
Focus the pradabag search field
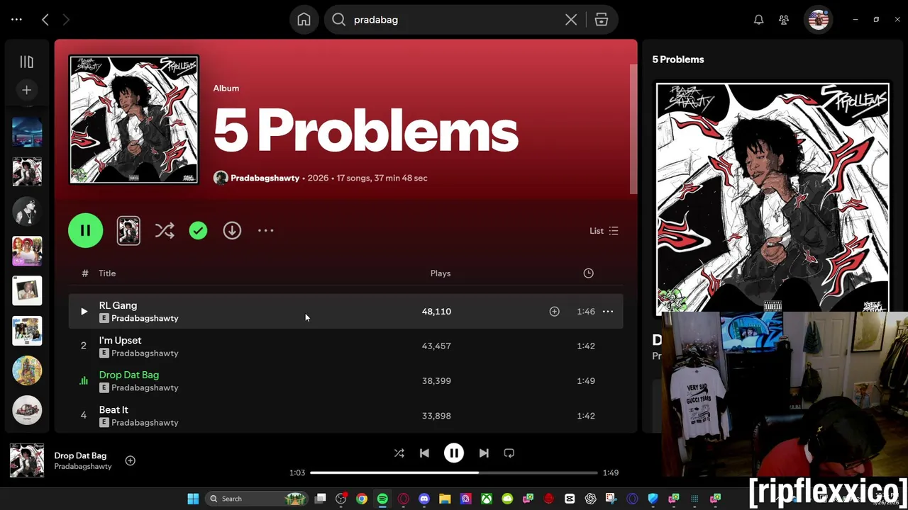pos(454,20)
